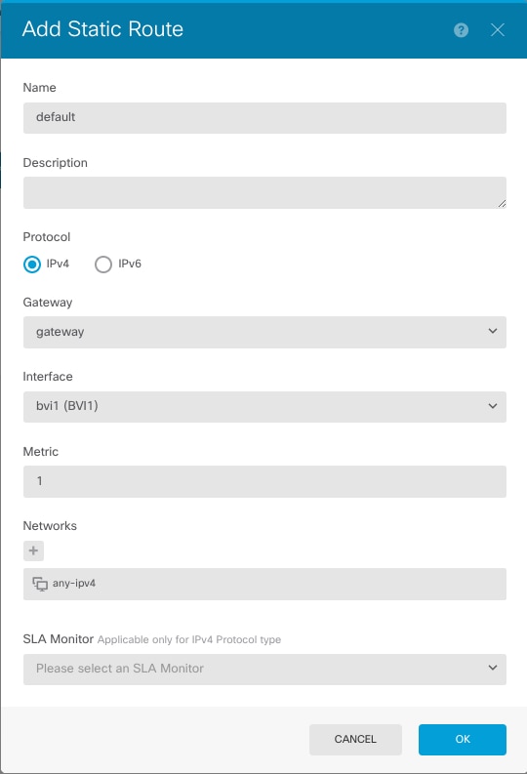Open help via the question mark icon
The height and width of the screenshot is (774, 527).
(x=461, y=30)
